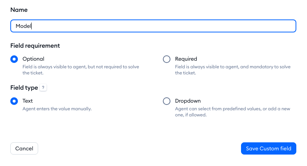
Task: Click "Agent enters the value manually" description
Action: (x=57, y=109)
